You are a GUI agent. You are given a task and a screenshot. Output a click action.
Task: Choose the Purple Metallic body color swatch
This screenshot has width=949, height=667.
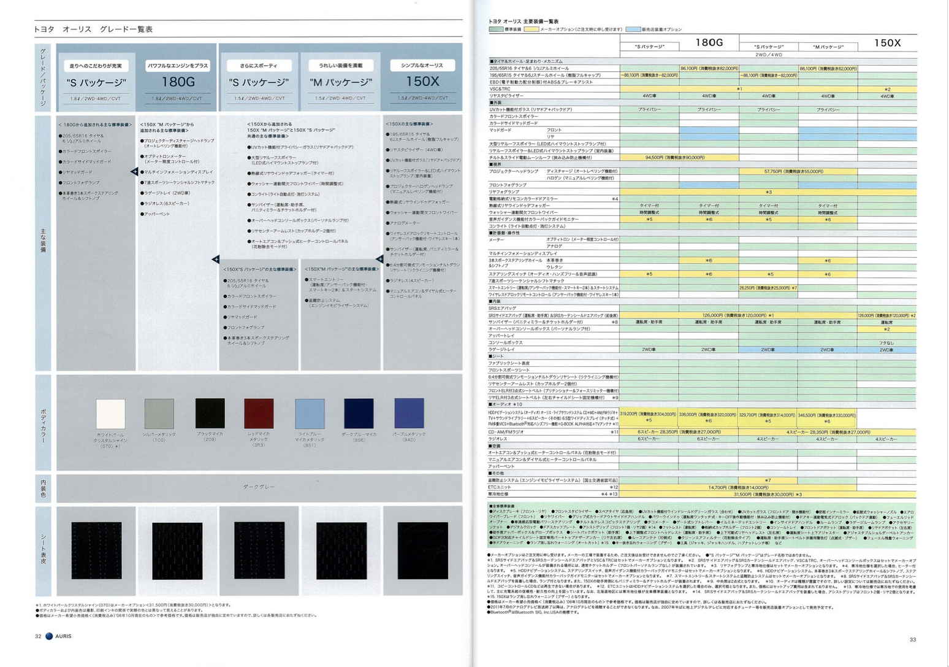point(409,414)
